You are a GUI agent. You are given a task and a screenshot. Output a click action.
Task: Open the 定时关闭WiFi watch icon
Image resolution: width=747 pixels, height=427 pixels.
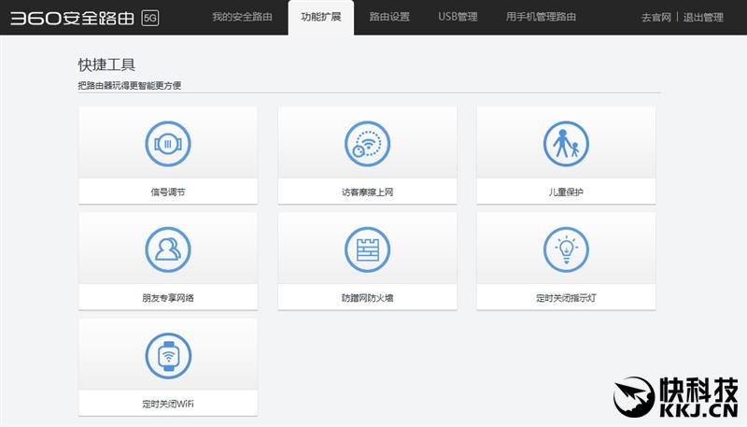click(168, 355)
